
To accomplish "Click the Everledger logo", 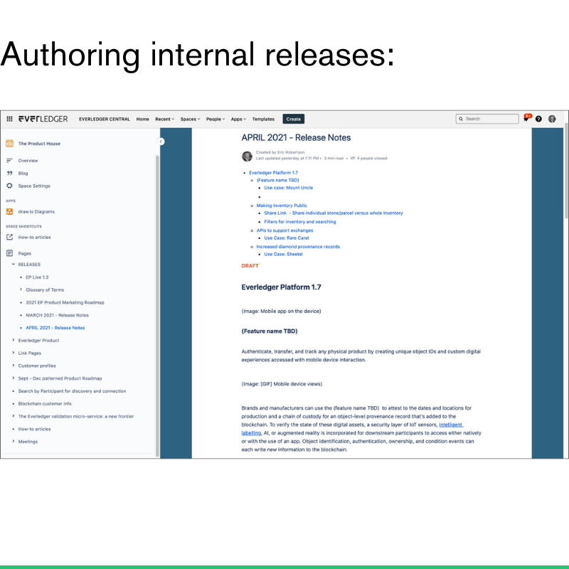I will (43, 119).
